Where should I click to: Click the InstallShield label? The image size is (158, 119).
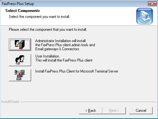[10, 102]
